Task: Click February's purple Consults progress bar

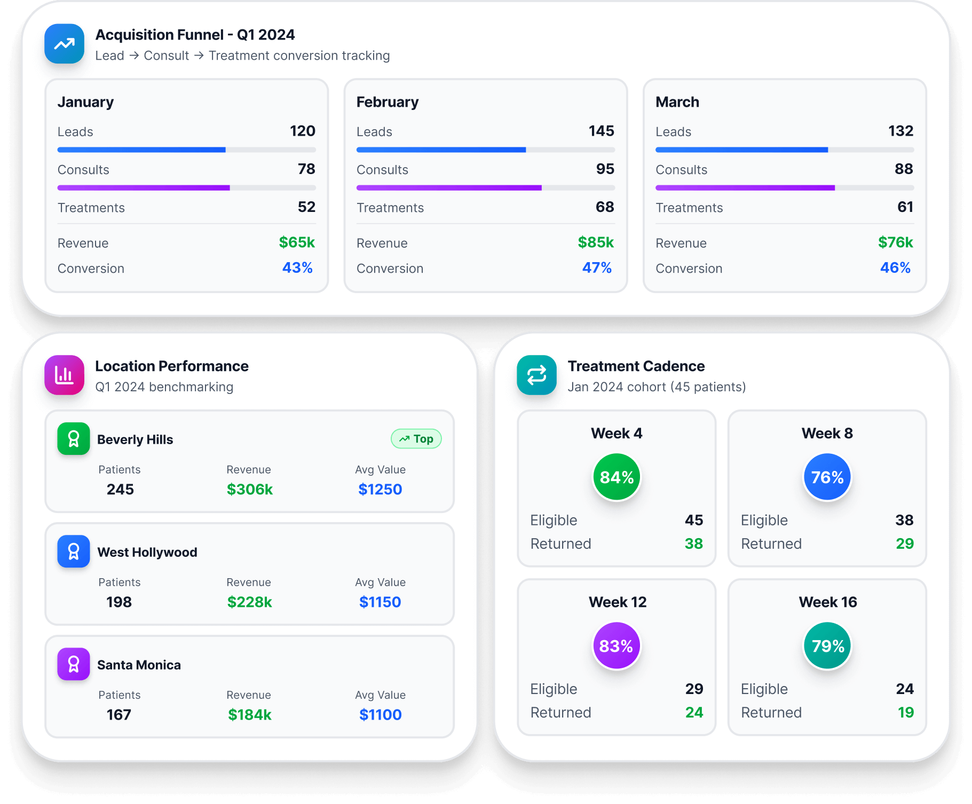Action: pyautogui.click(x=448, y=188)
